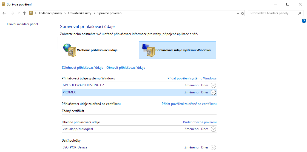Screen dimensions: 307x152
Task: Click the search magnifier icon
Action: pyautogui.click(x=299, y=13)
